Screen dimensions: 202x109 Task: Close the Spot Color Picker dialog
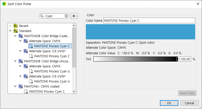coord(198,4)
